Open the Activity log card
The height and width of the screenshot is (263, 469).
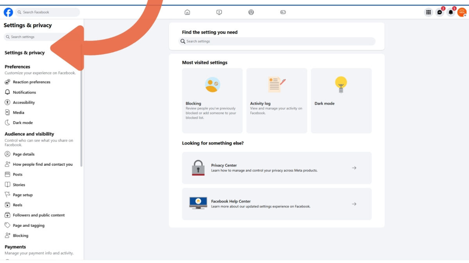point(277,101)
